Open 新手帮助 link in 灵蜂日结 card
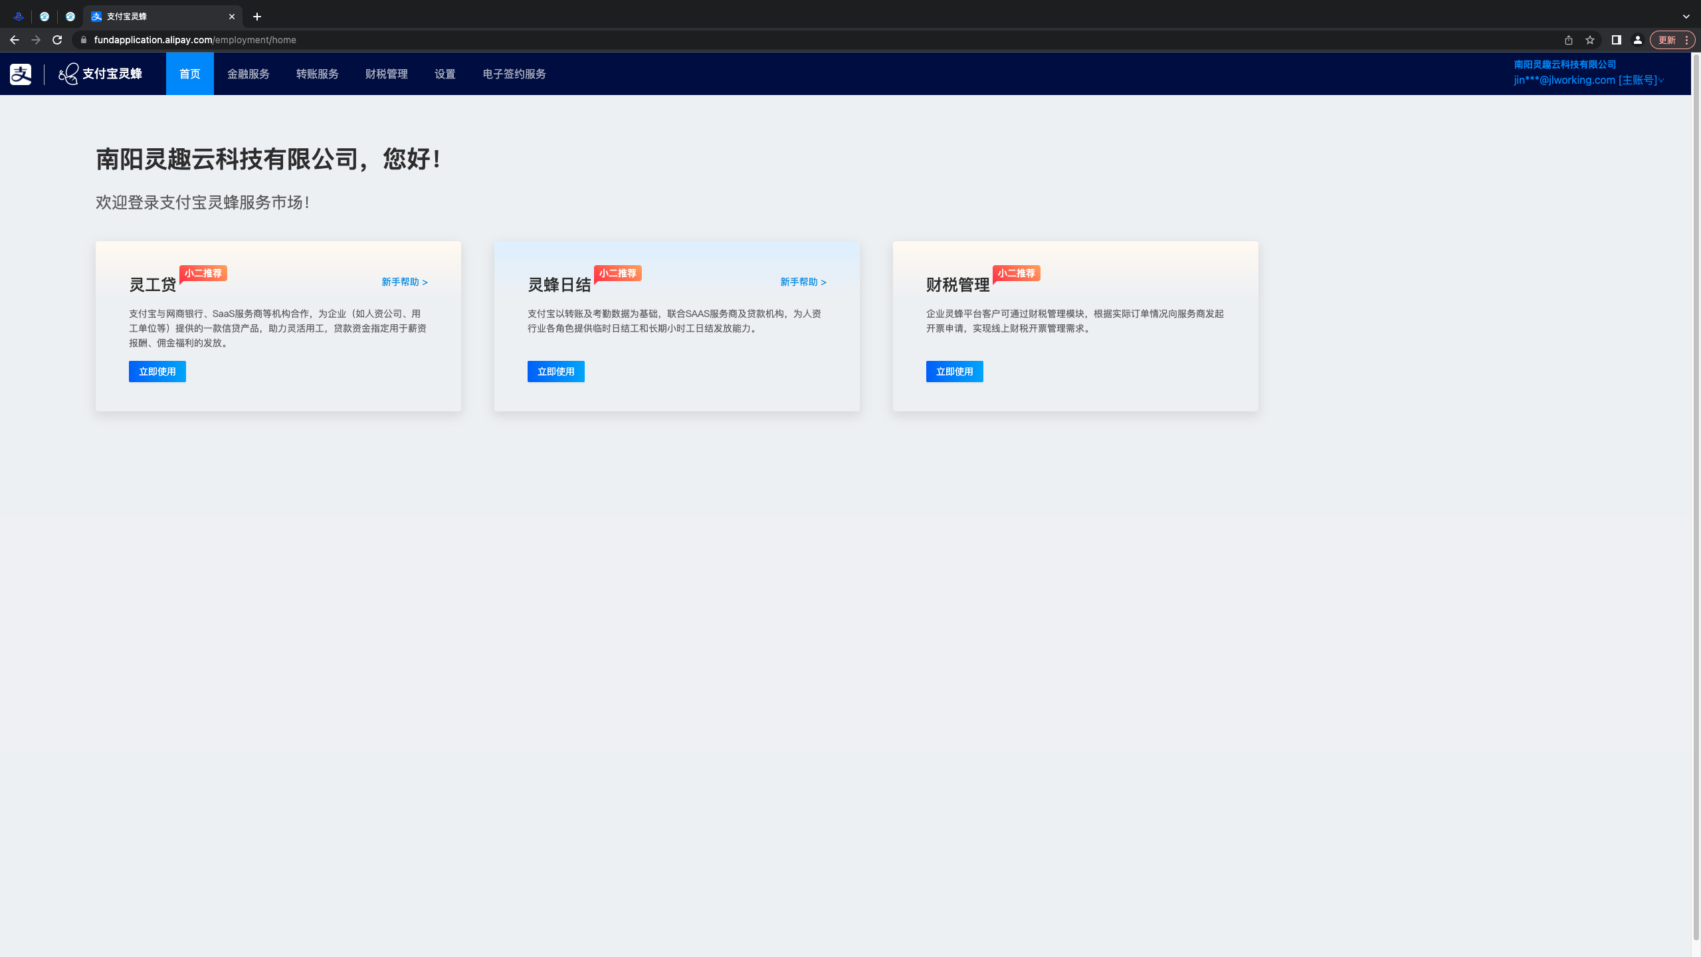Viewport: 1701px width, 957px height. [803, 282]
